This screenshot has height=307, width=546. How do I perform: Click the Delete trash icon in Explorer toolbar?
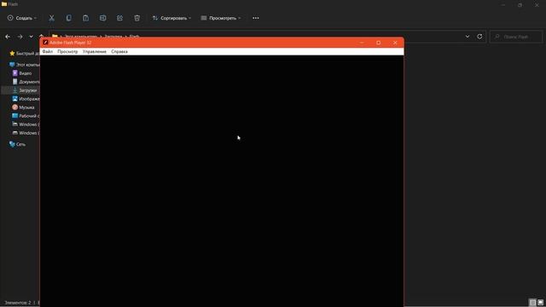click(137, 18)
